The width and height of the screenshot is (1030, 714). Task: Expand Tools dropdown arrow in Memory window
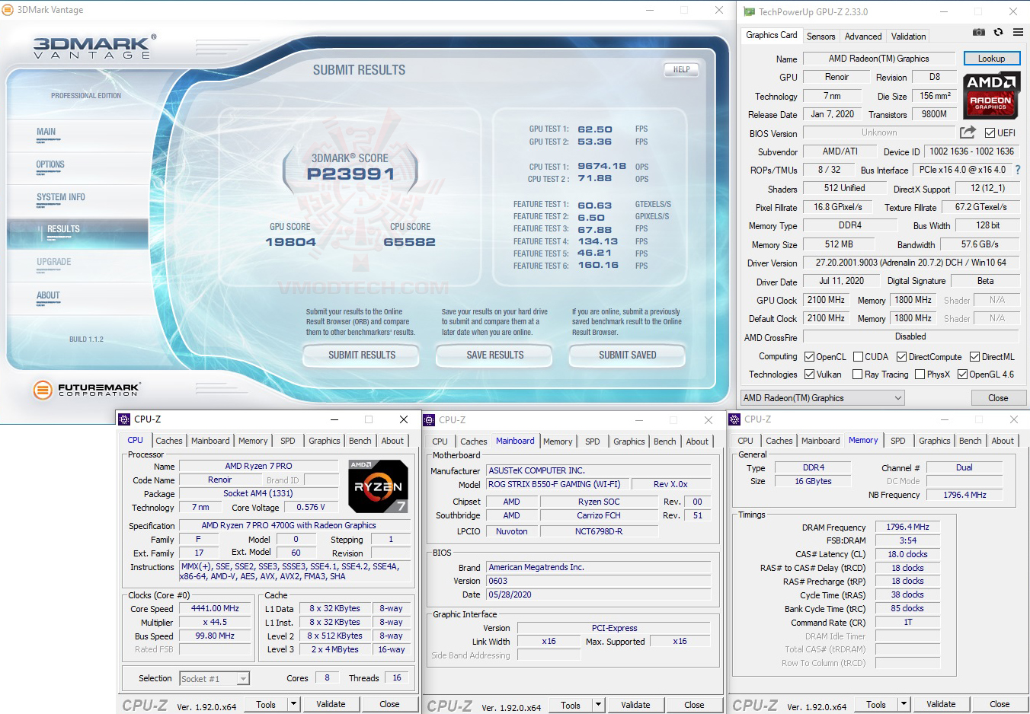[904, 704]
